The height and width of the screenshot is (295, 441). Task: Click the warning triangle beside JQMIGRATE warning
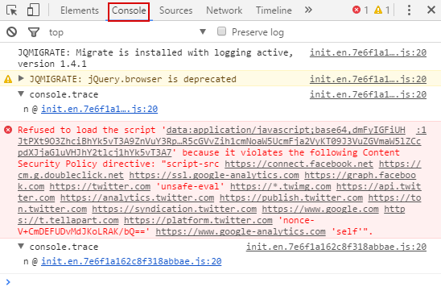coord(8,79)
